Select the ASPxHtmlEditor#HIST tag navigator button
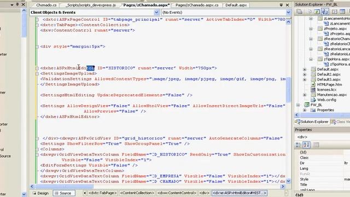The width and height of the screenshot is (350, 197). (240, 193)
